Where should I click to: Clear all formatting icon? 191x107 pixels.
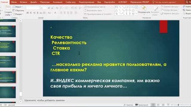[57, 8]
